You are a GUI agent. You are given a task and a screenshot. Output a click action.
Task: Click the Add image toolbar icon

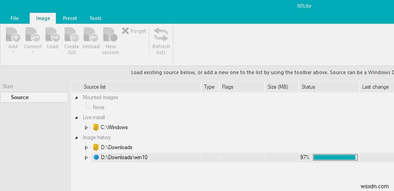pyautogui.click(x=13, y=35)
